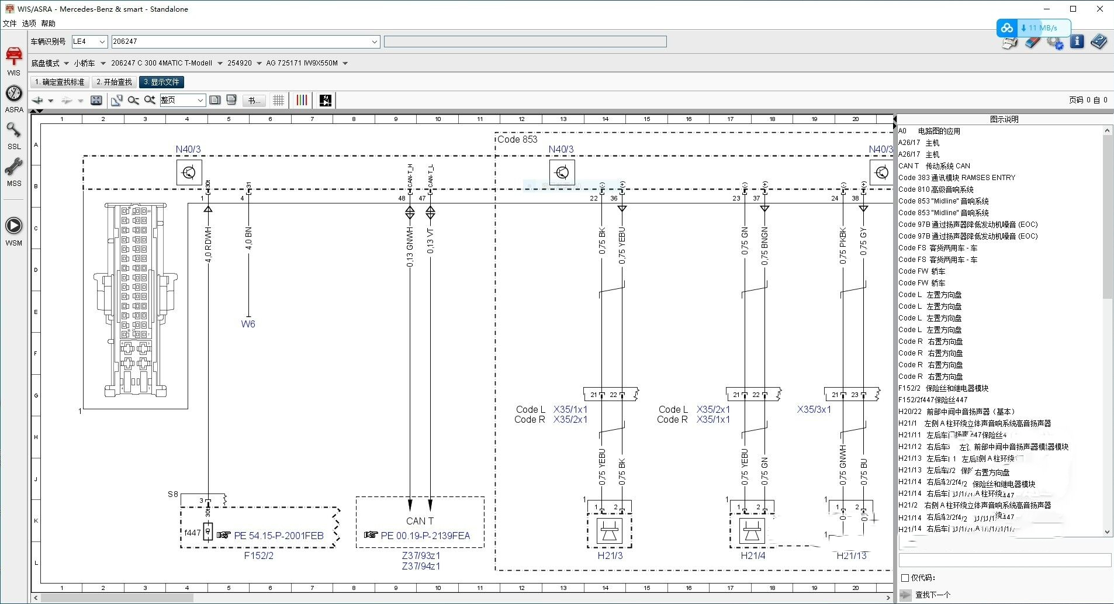The width and height of the screenshot is (1114, 604).
Task: Zoom out the wiring diagram
Action: click(133, 101)
